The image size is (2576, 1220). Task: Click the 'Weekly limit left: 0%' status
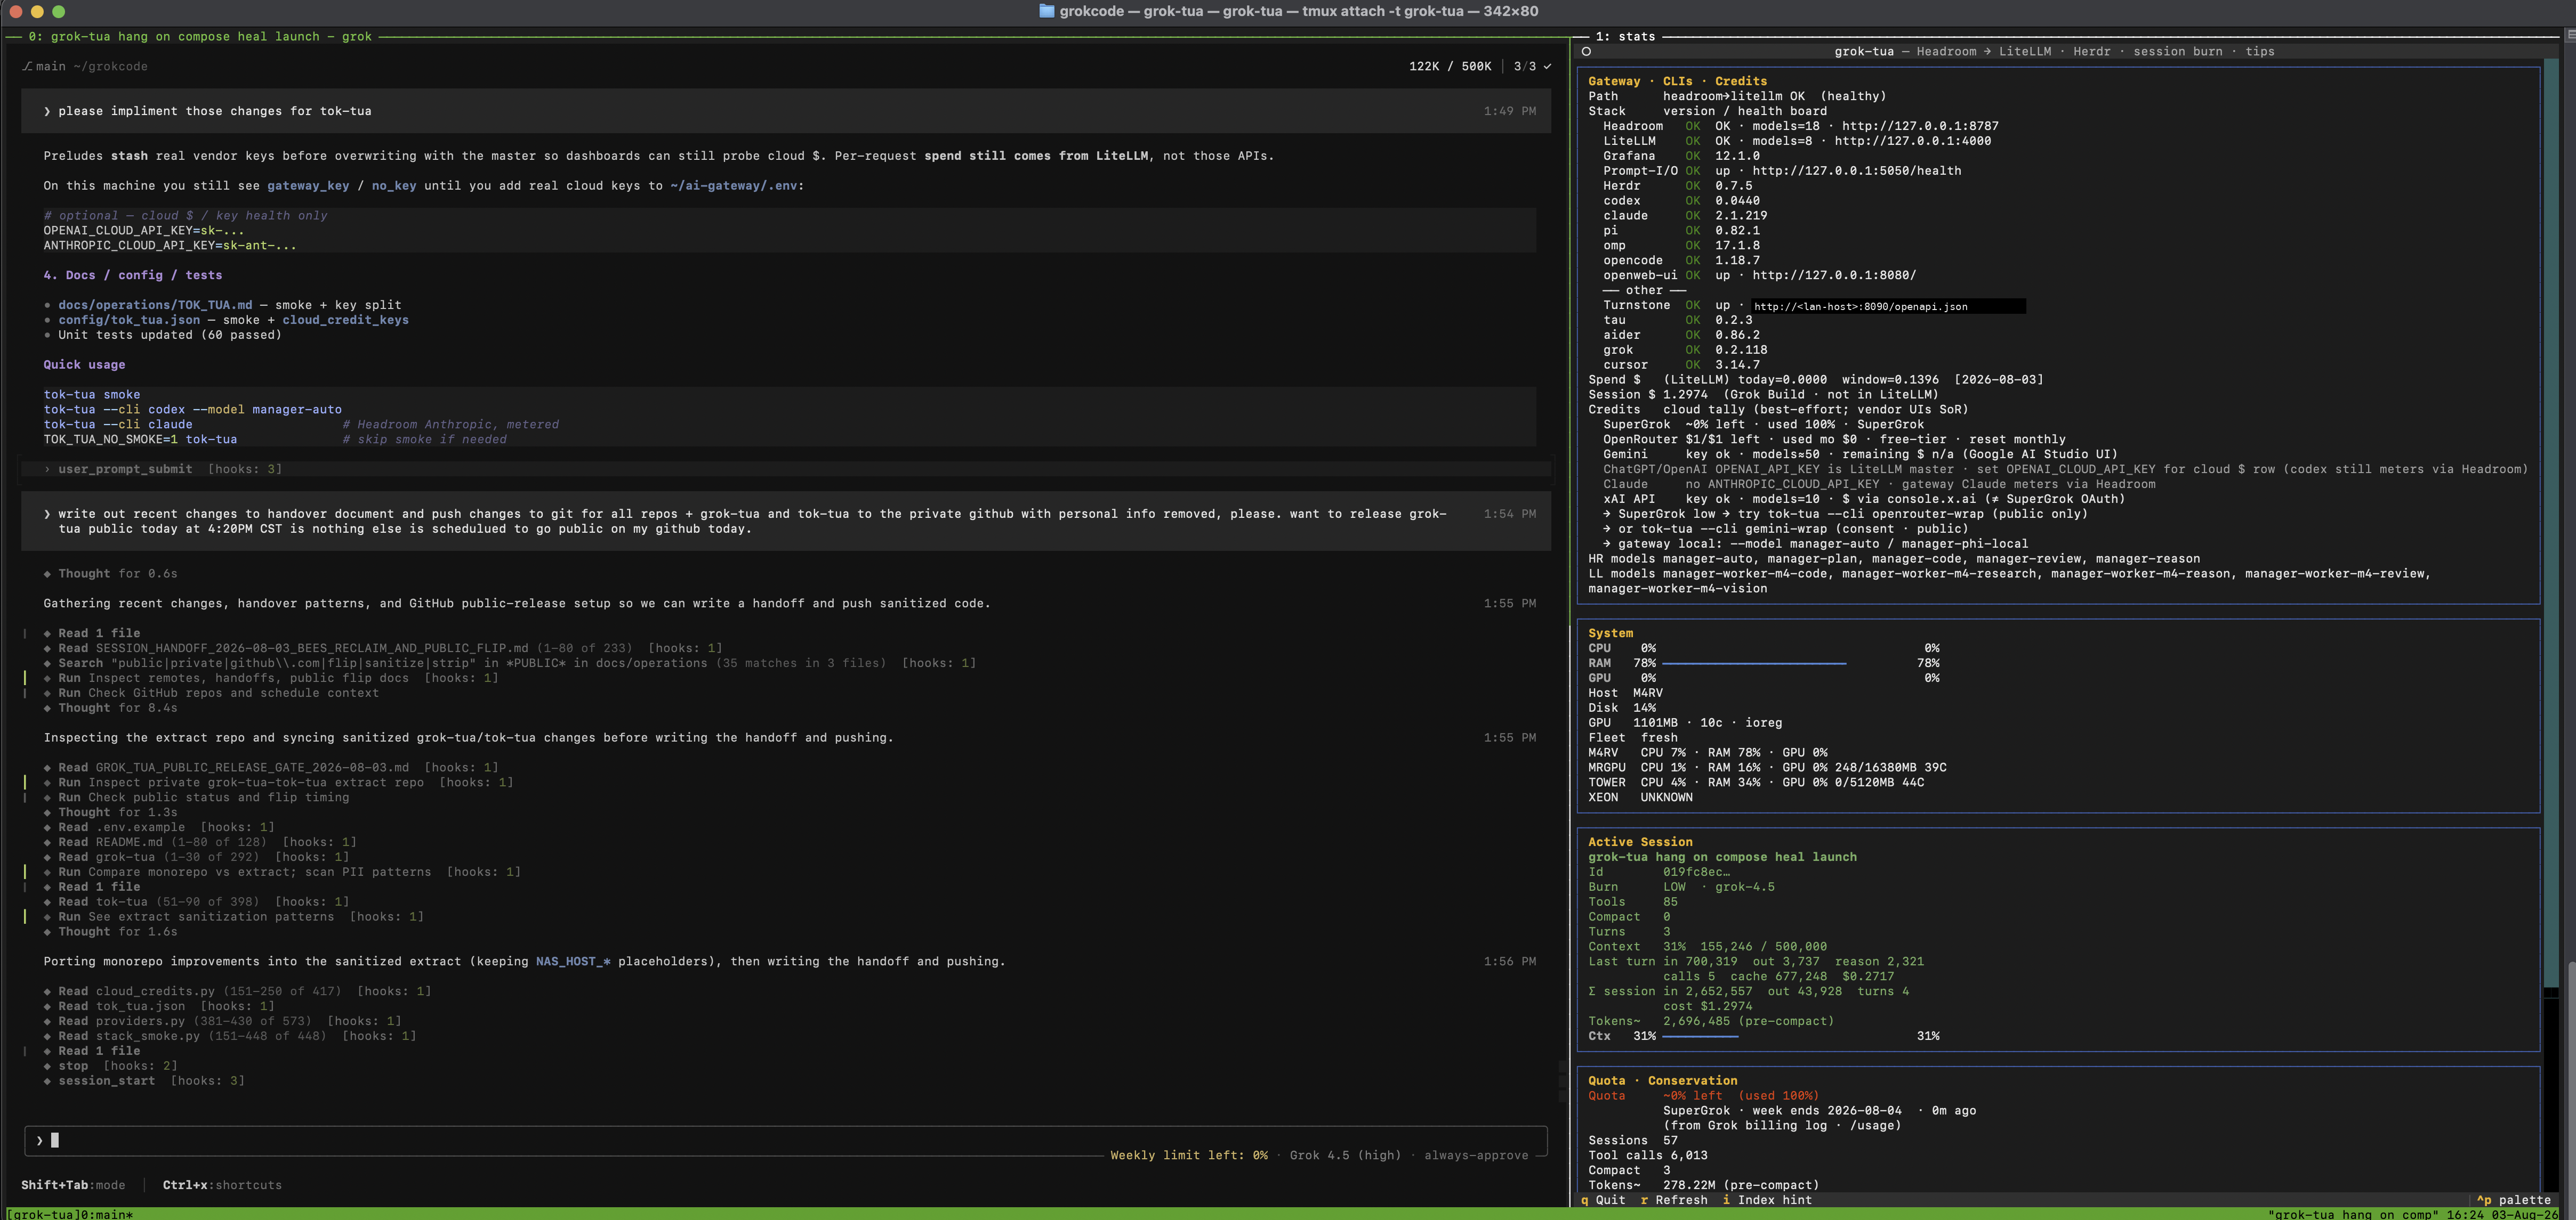1188,1155
